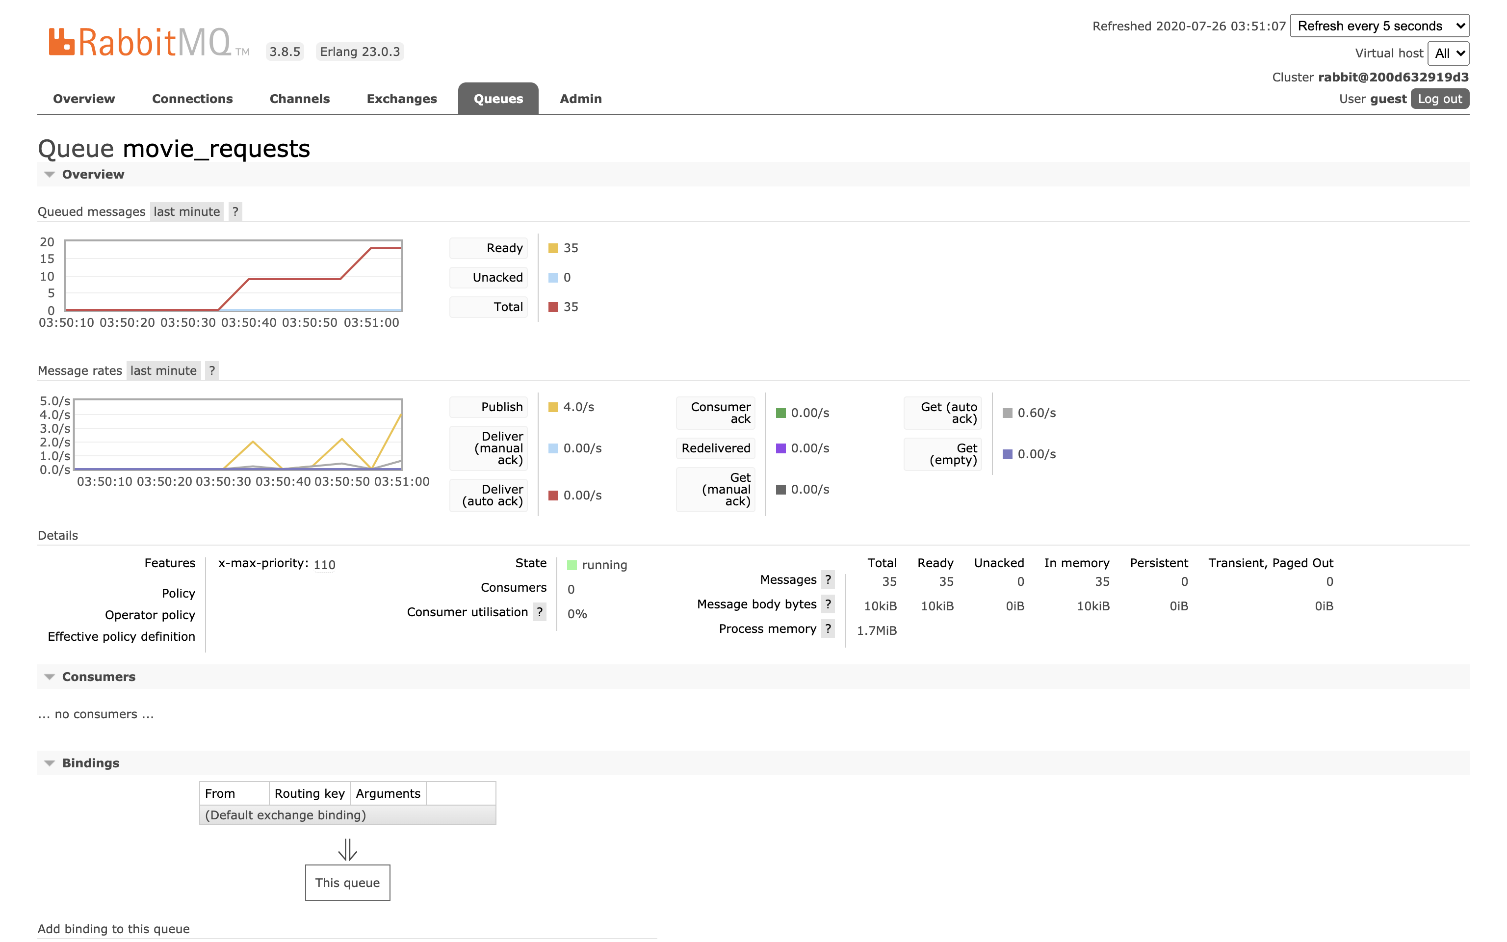Collapse the Overview section

93,175
